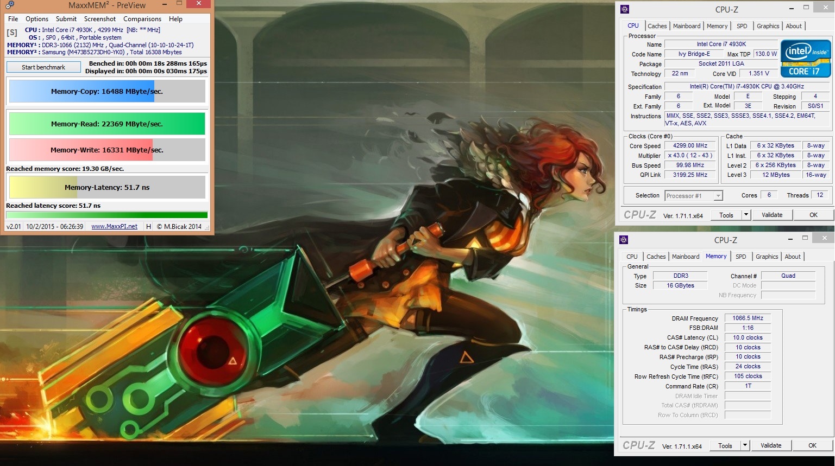This screenshot has height=466, width=835.
Task: Click the CPU-Z title icon in the Memory-tab window
Action: point(624,240)
